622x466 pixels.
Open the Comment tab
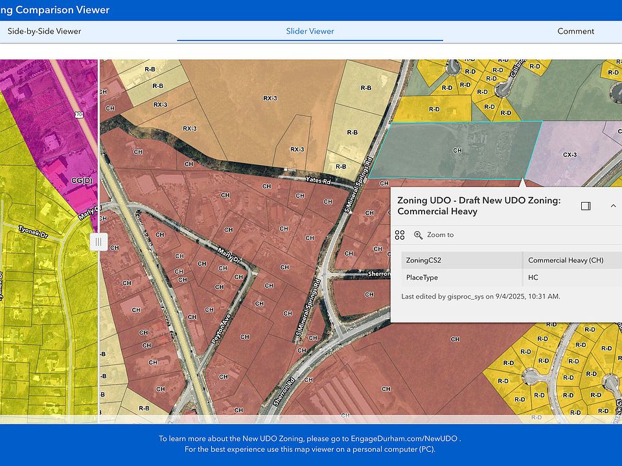[x=575, y=31]
